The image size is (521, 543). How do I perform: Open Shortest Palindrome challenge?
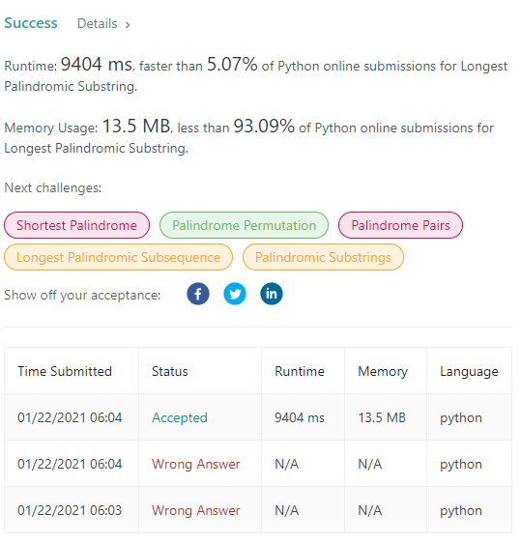point(77,225)
